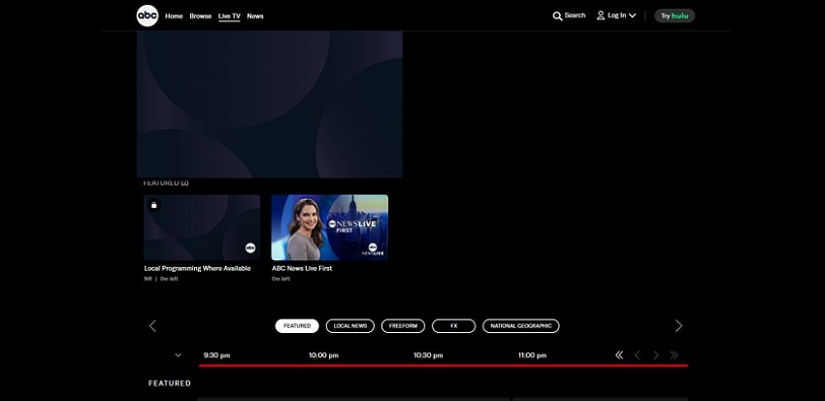Click the large video player area
The width and height of the screenshot is (825, 401).
click(x=270, y=104)
